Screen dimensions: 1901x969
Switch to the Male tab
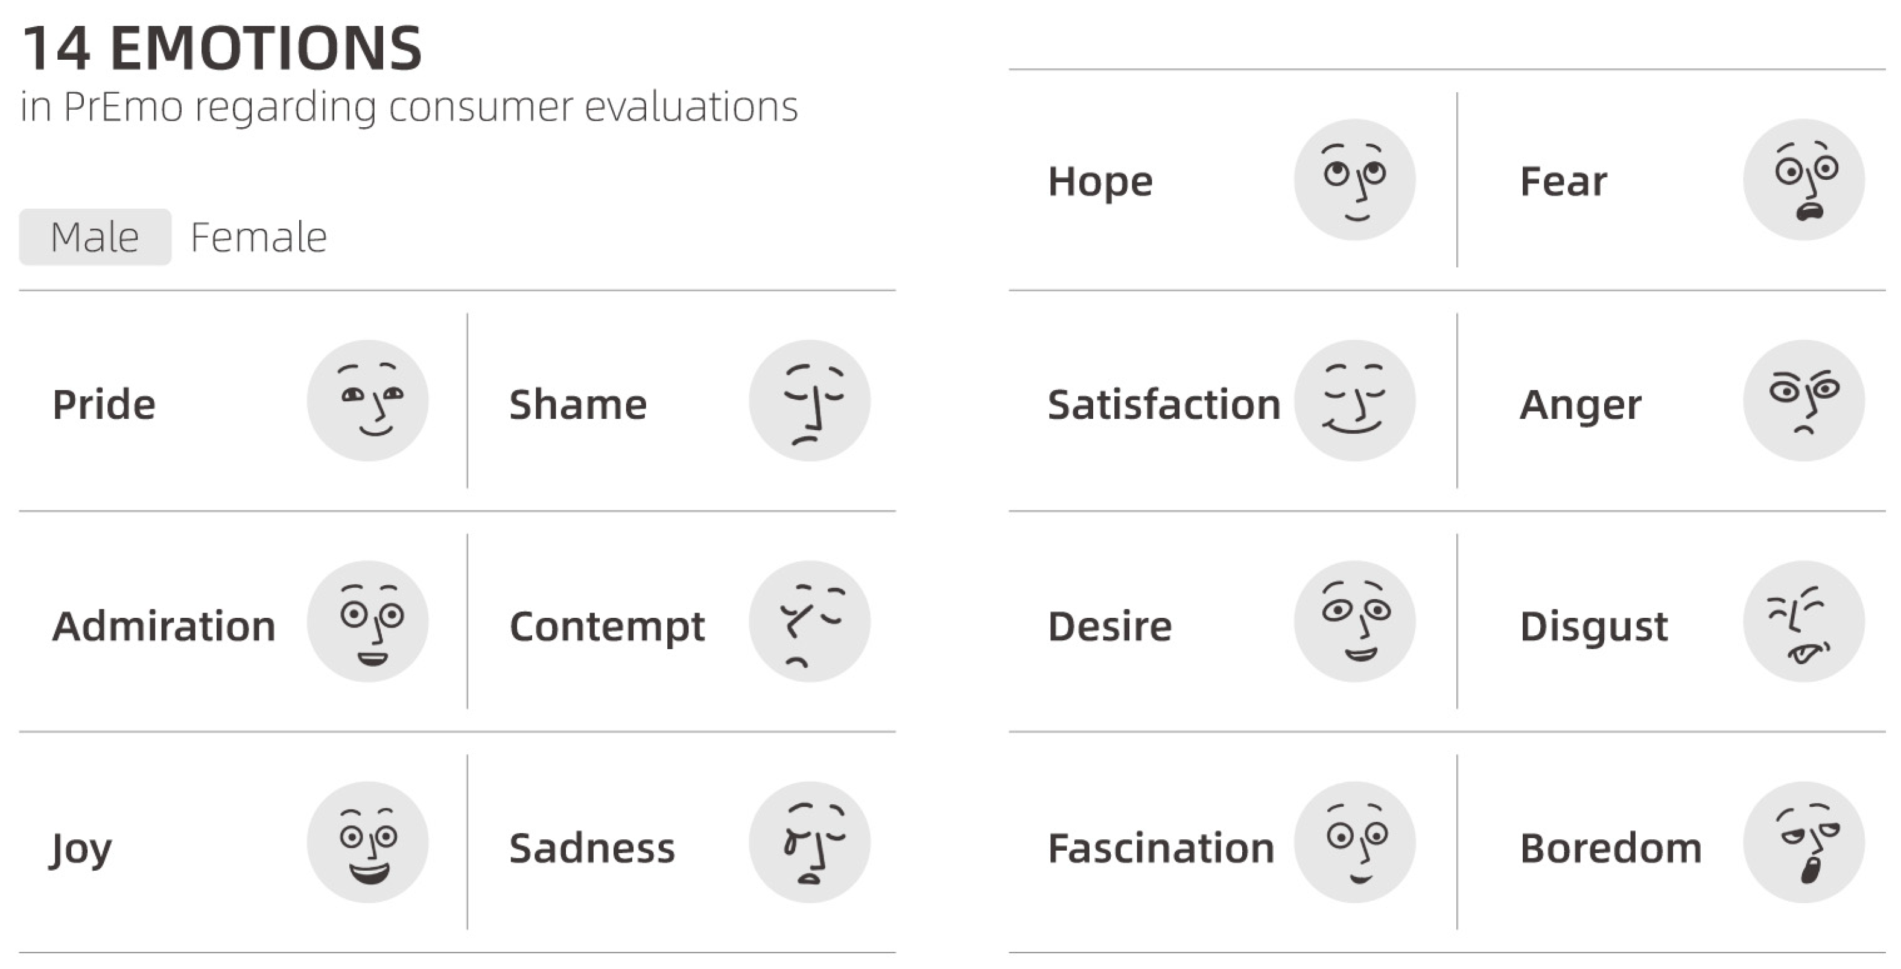(x=95, y=238)
